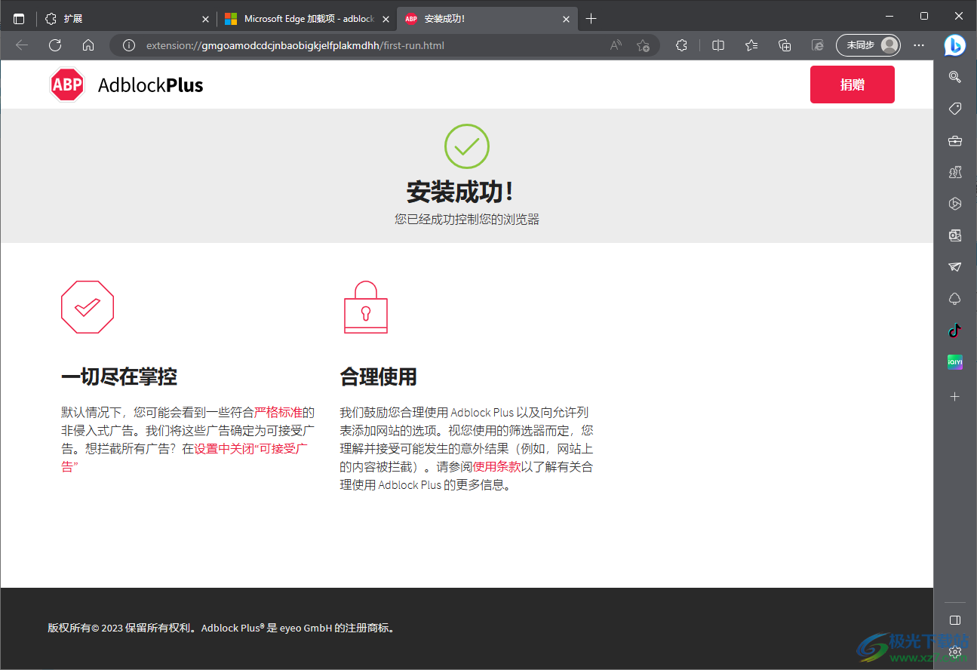Open the tools briefcase sidebar icon

click(955, 140)
